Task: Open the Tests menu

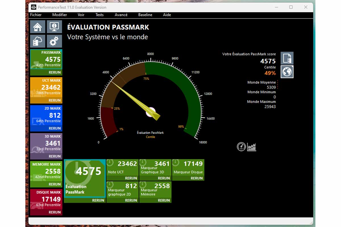Action: [x=99, y=15]
